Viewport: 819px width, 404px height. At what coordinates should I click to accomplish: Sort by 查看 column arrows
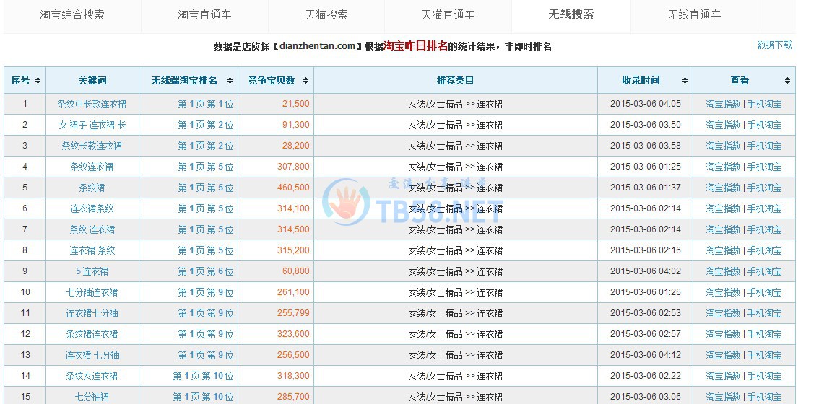click(786, 81)
